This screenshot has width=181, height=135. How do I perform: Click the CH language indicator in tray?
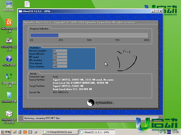(x=169, y=132)
